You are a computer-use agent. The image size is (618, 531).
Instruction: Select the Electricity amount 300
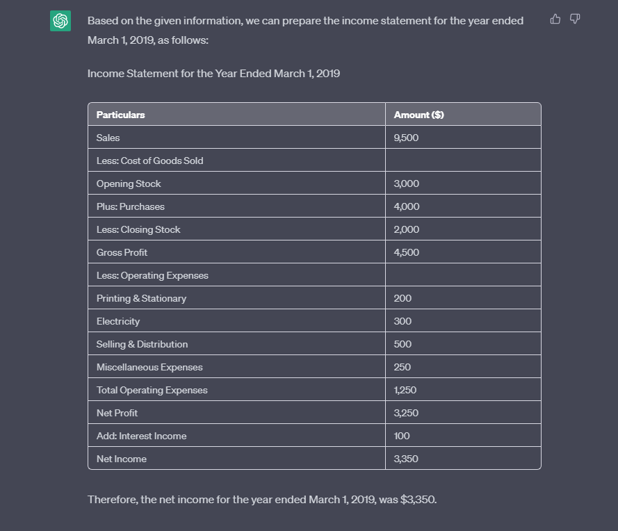tap(402, 321)
